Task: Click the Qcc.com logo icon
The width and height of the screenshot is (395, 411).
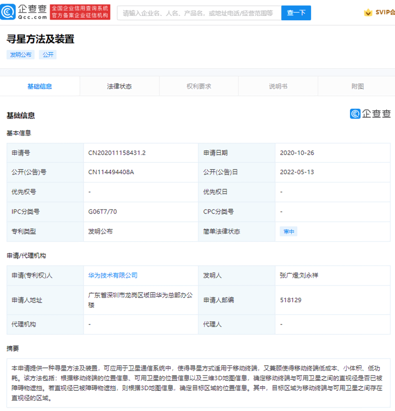Action: [8, 12]
